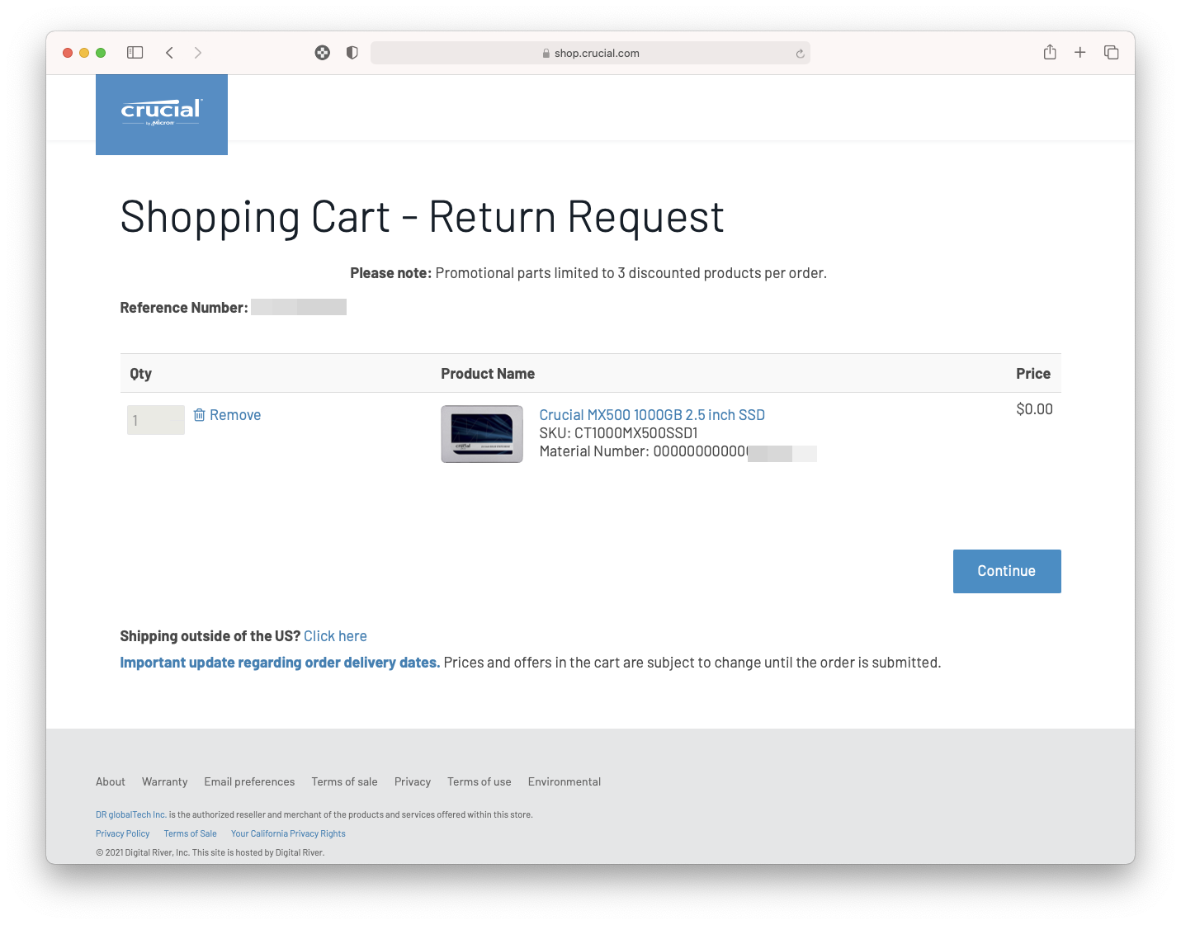Open Privacy footer menu link
Image resolution: width=1181 pixels, height=925 pixels.
tap(413, 781)
